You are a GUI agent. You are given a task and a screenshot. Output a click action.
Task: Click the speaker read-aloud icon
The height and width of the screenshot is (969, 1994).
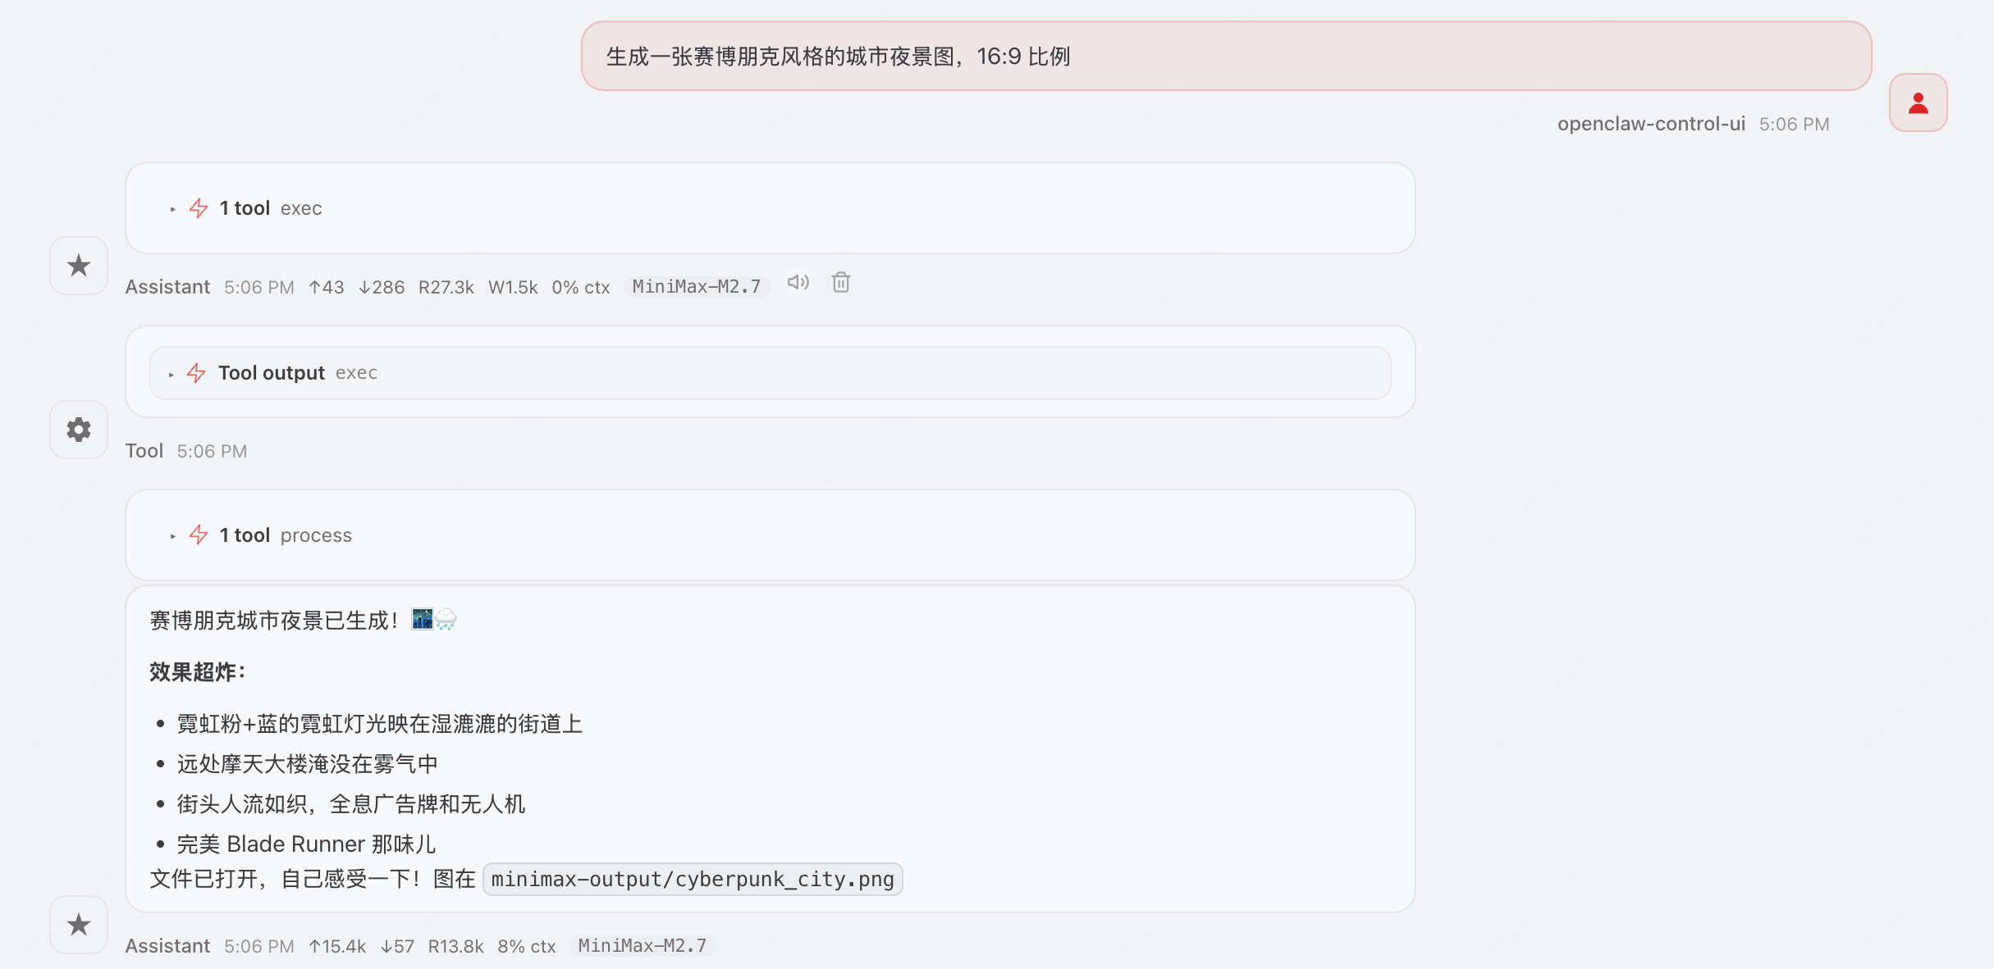[798, 283]
